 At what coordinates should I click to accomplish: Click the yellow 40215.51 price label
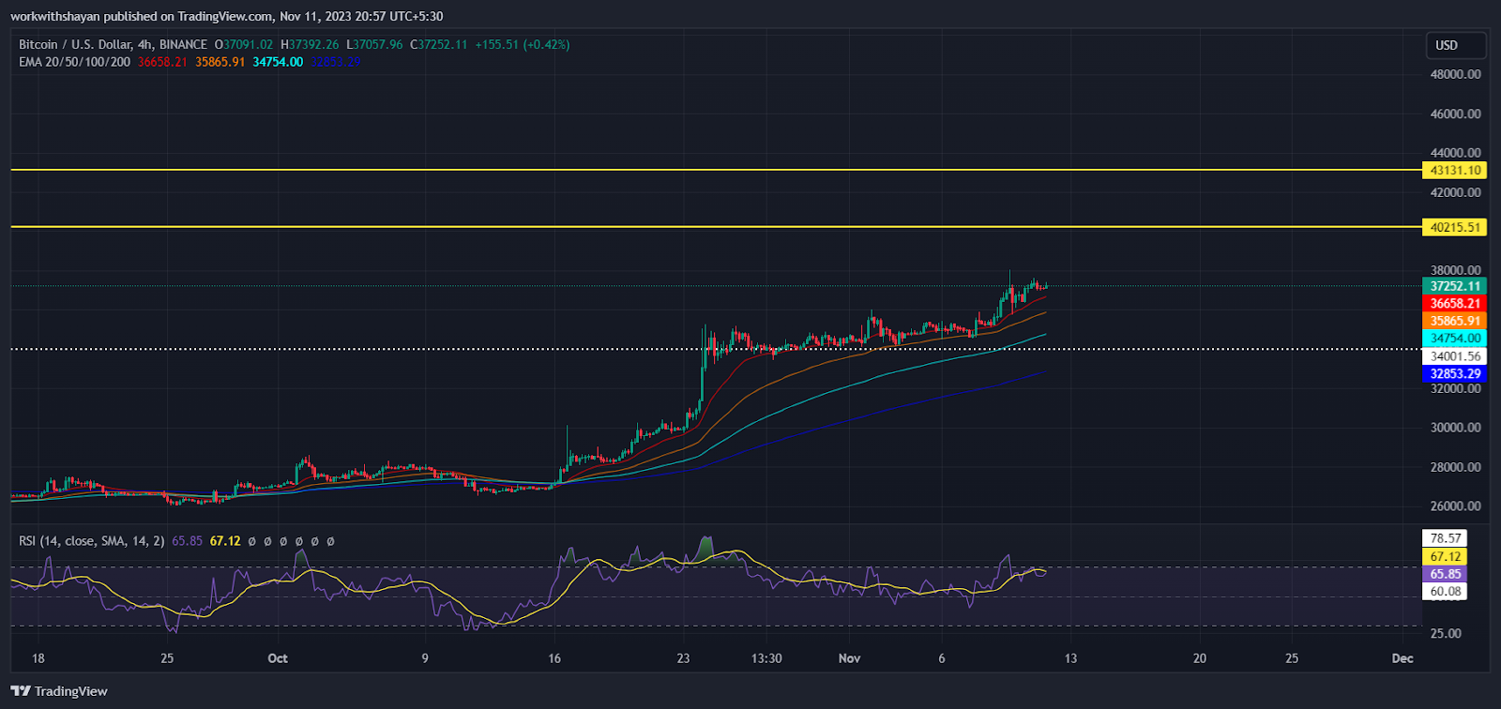click(1454, 227)
